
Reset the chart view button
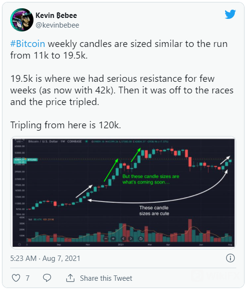pos(141,239)
